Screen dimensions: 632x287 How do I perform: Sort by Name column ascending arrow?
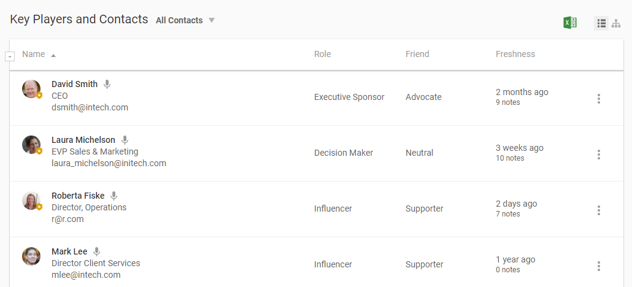coord(53,55)
